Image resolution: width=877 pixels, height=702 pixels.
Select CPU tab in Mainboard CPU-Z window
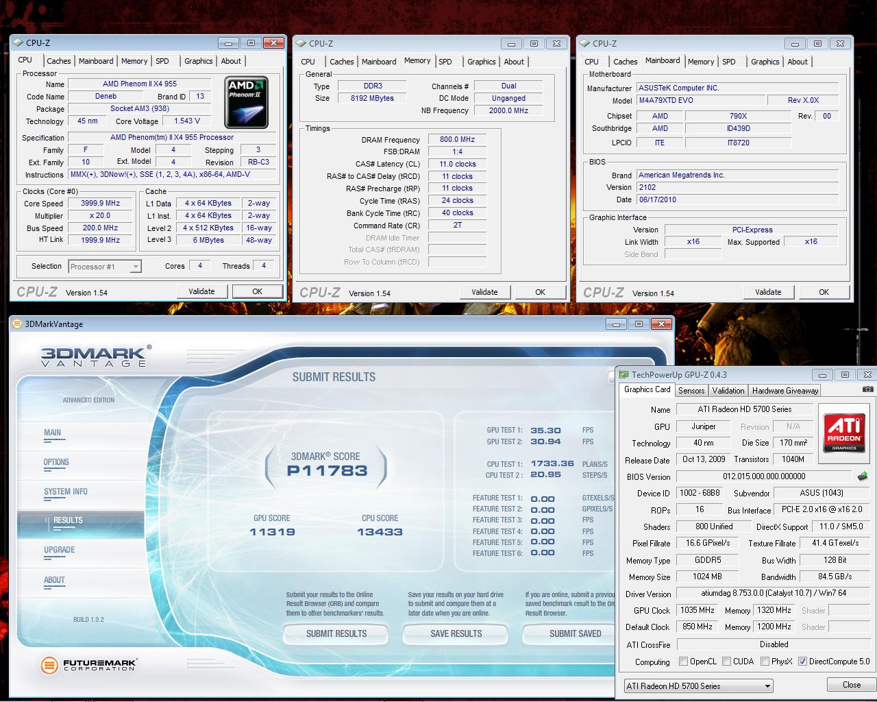click(592, 62)
